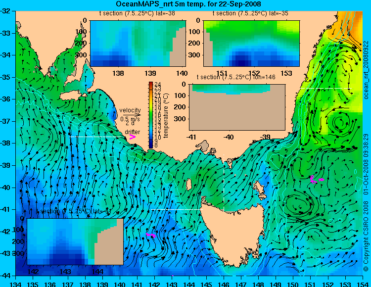Click the 't section (7.5..25°C) lat=-38' heading

(x=137, y=13)
